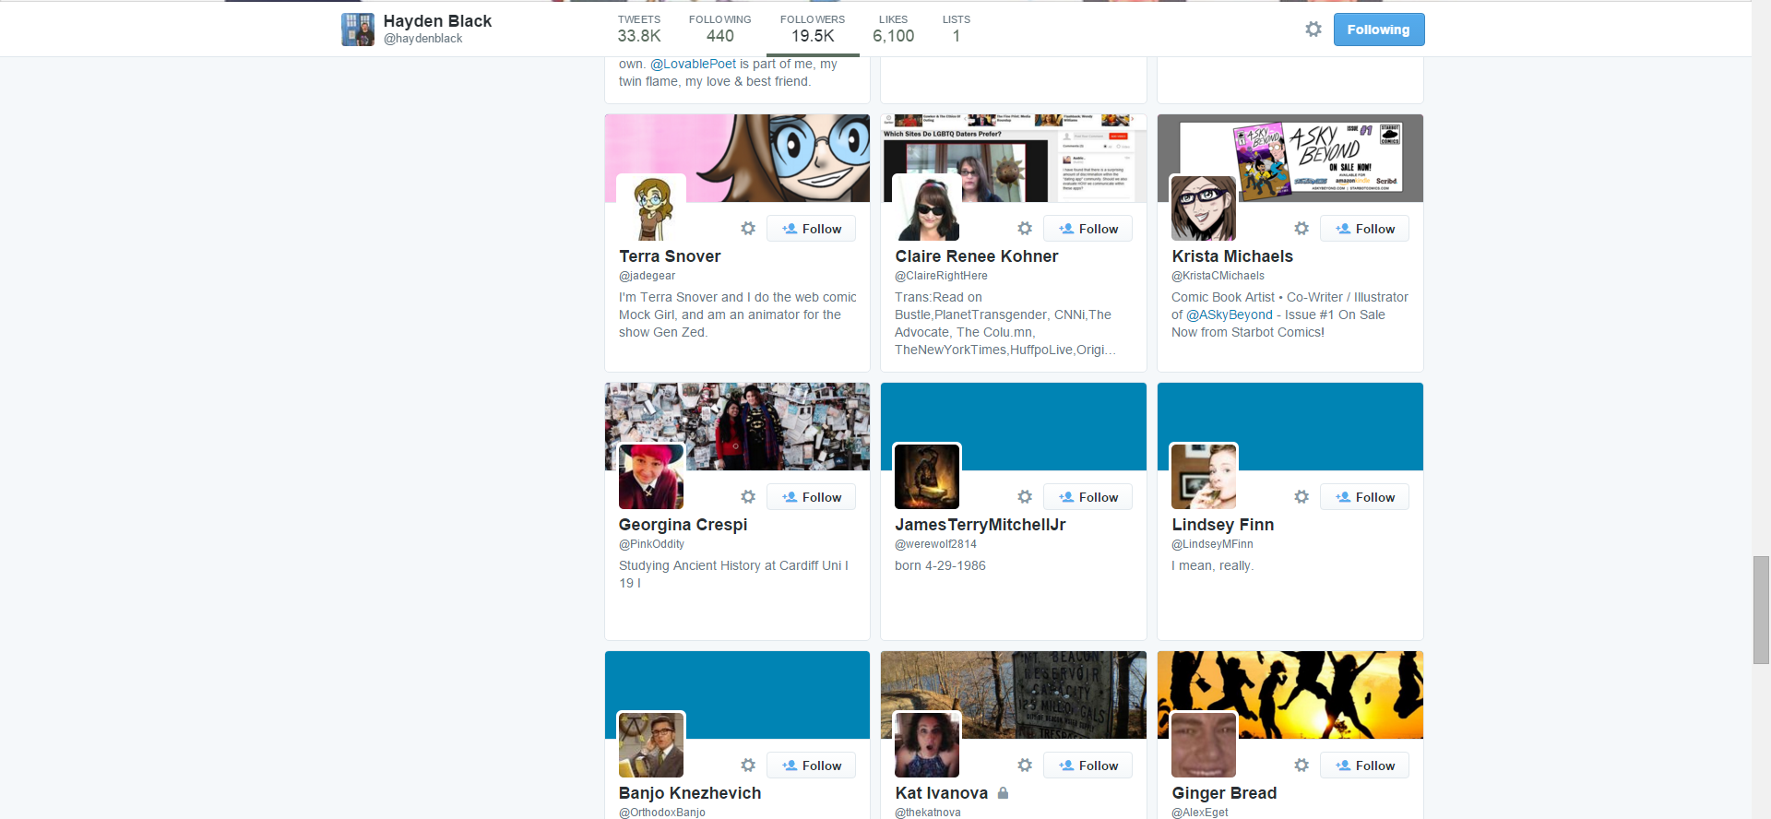
Task: Open gear menu for Terra Snover
Action: (x=748, y=228)
